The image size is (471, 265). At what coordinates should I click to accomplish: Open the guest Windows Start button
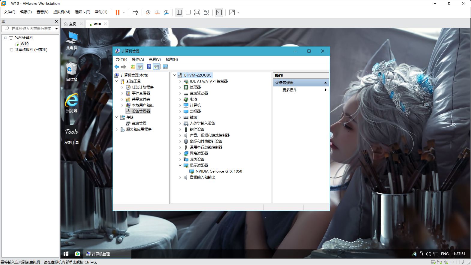click(x=66, y=254)
